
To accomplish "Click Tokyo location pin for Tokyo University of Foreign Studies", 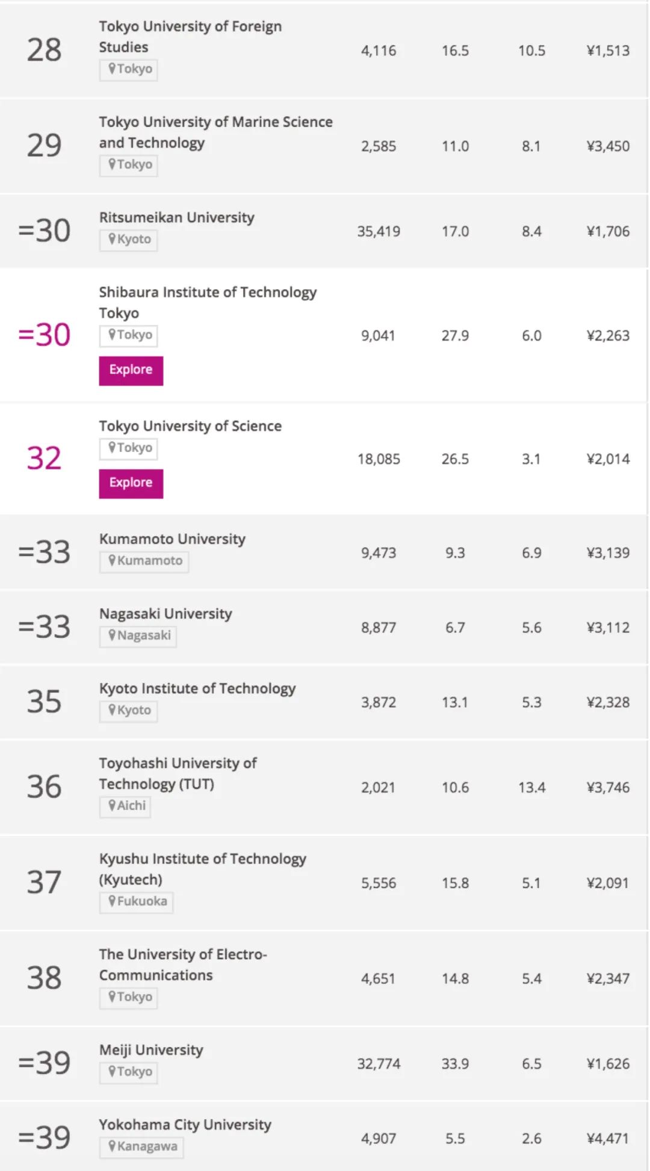I will pos(129,69).
